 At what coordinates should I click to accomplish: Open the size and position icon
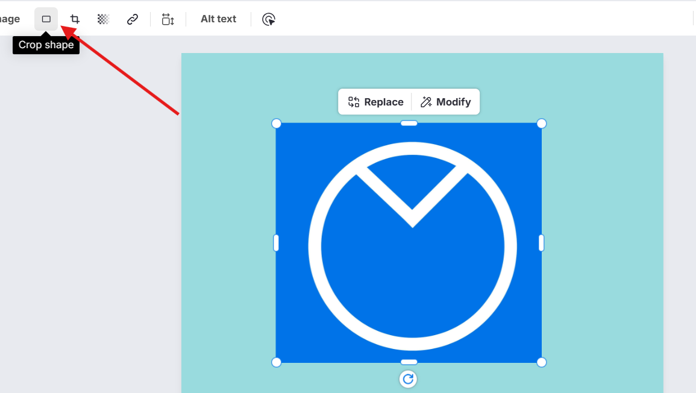(x=168, y=19)
